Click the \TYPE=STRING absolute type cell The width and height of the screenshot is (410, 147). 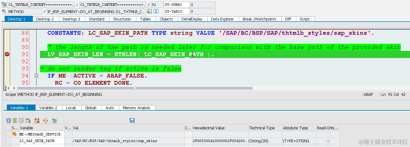[x=299, y=141]
